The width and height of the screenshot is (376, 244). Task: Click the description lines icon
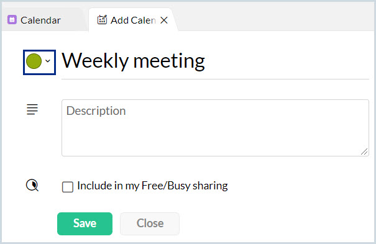coord(32,109)
